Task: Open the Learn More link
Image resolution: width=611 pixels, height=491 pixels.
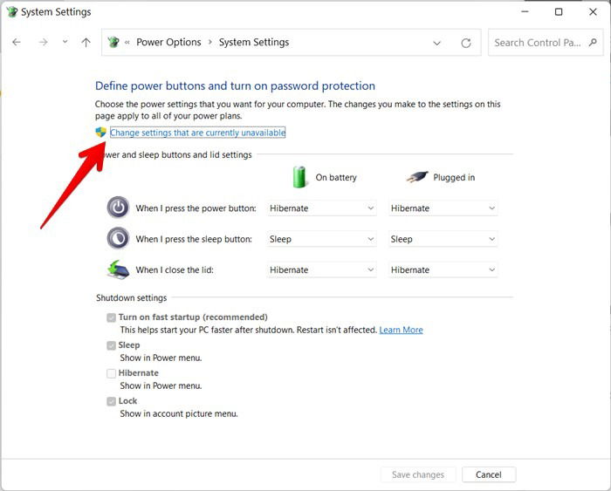Action: tap(401, 330)
